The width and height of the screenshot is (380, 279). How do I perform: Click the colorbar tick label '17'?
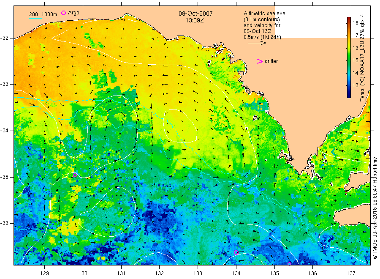tap(355, 36)
